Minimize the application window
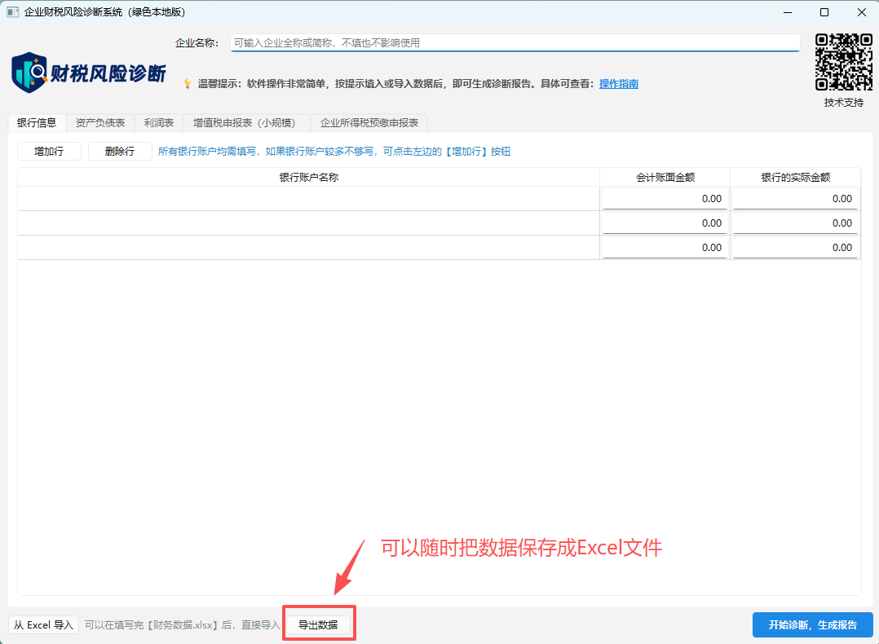This screenshot has height=644, width=879. [788, 11]
